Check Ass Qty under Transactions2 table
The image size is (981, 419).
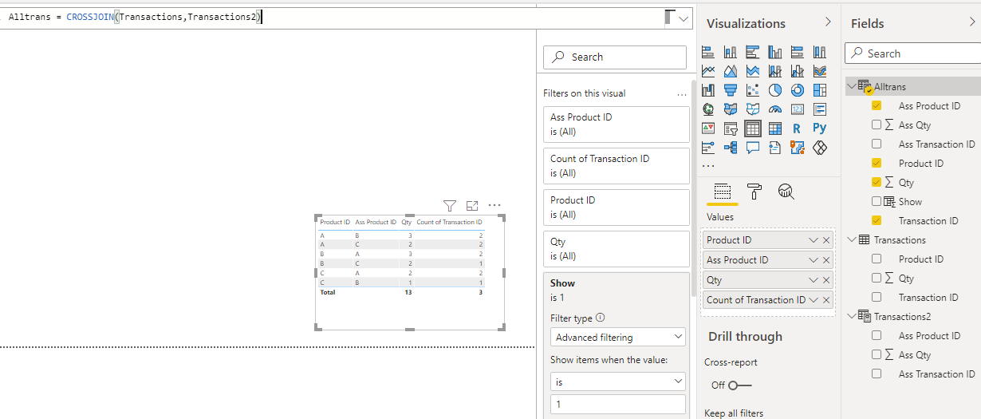click(877, 354)
